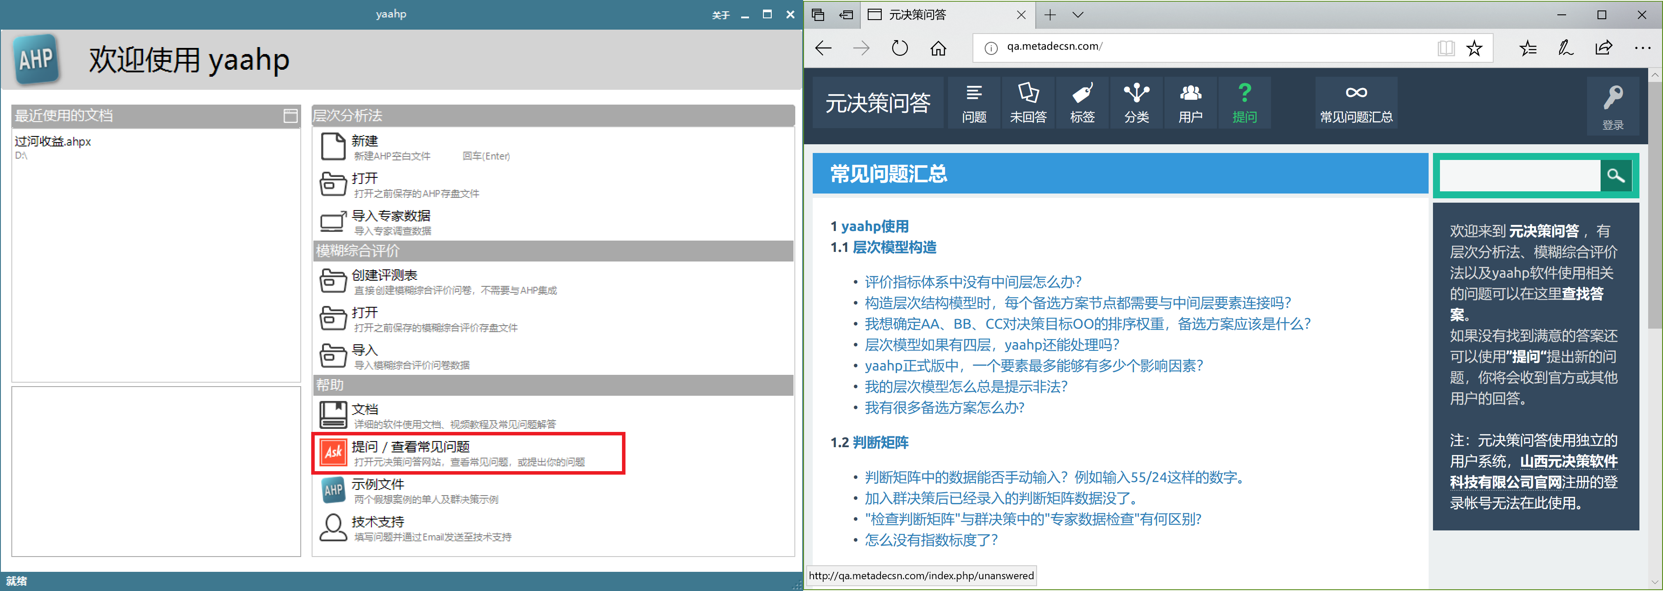Click browser Home button
This screenshot has height=591, width=1663.
tap(938, 48)
